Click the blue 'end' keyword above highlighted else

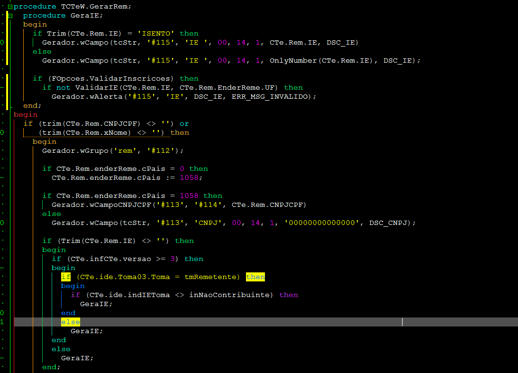click(68, 313)
